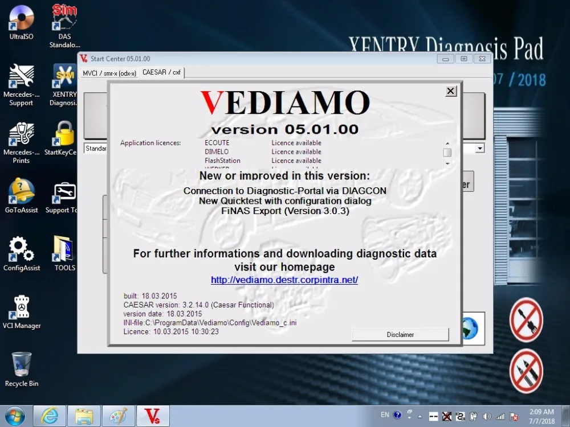Open the vediamo.destr.corpintra.net link

click(x=284, y=280)
